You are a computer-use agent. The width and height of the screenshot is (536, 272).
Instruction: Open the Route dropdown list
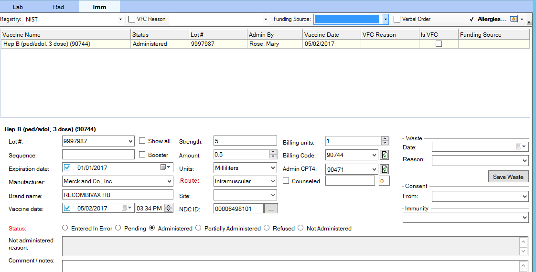tap(273, 182)
